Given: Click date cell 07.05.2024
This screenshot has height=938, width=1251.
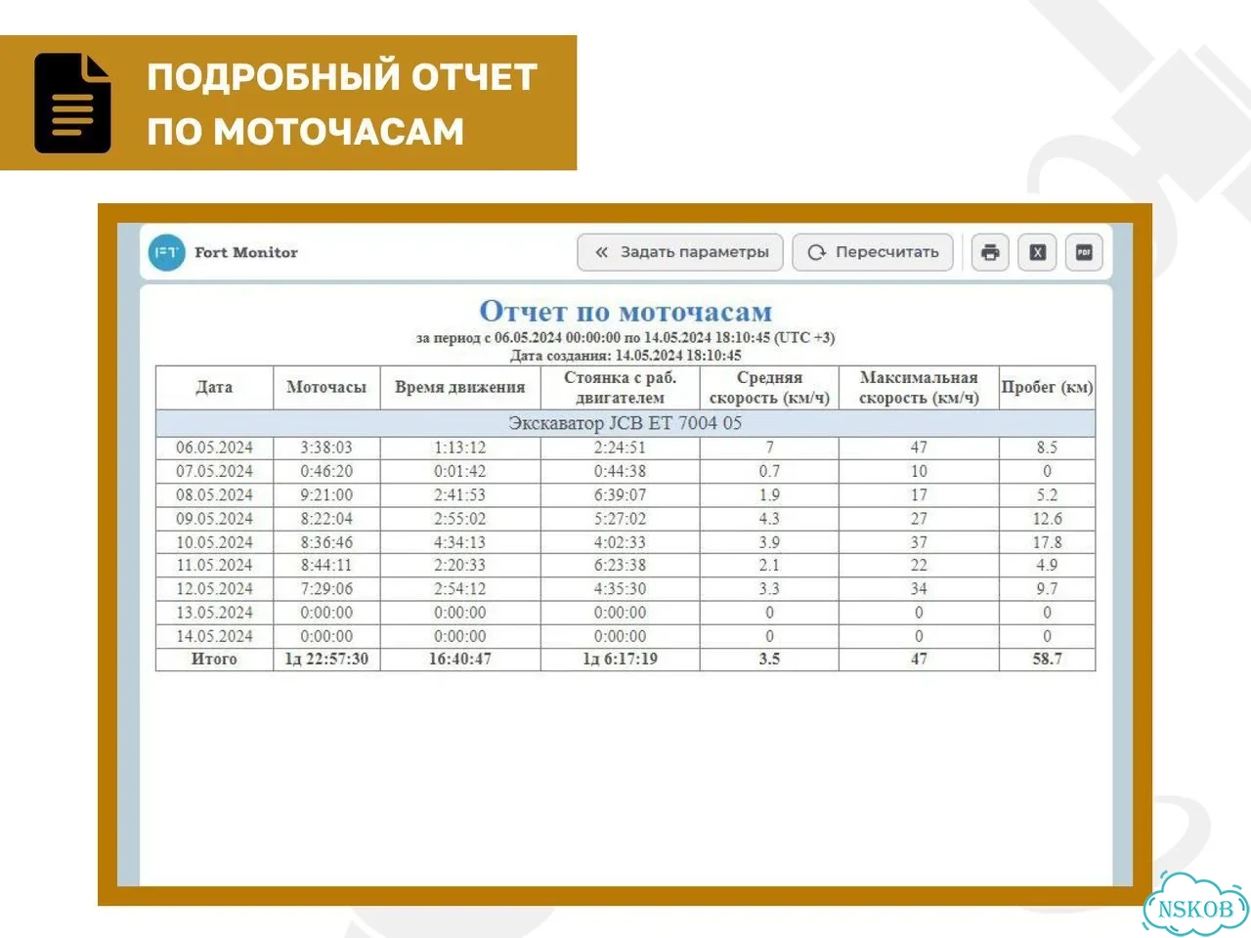Looking at the screenshot, I should [214, 471].
